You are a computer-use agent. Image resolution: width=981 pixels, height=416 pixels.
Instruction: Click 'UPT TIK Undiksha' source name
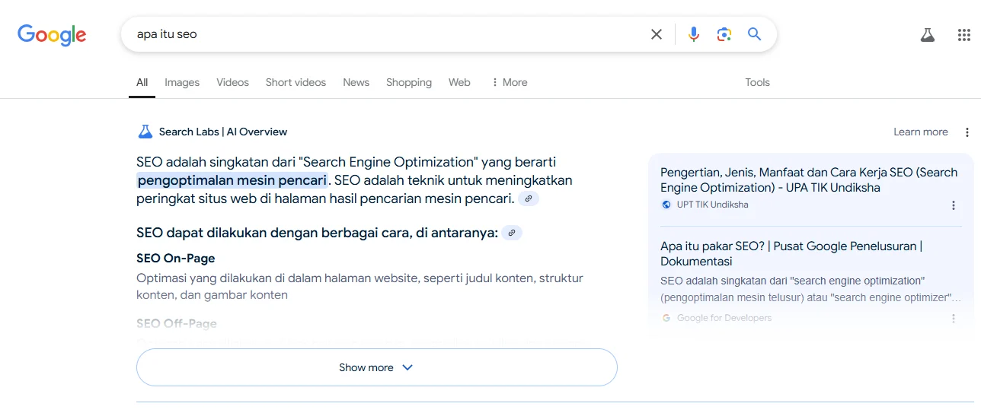[712, 205]
